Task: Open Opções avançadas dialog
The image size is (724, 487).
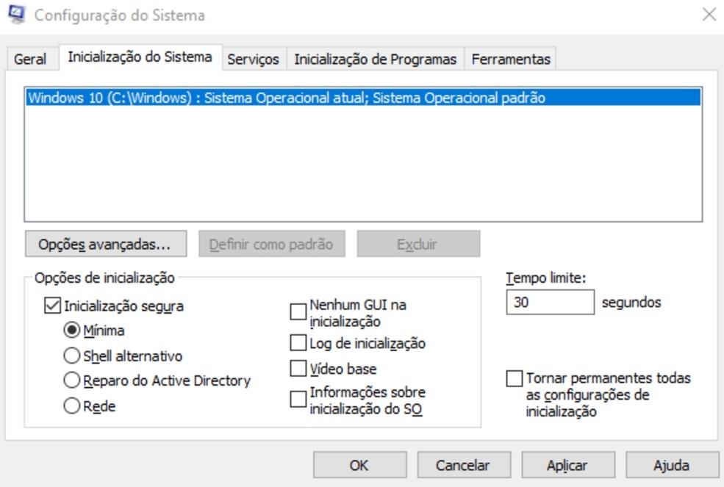Action: [x=106, y=244]
